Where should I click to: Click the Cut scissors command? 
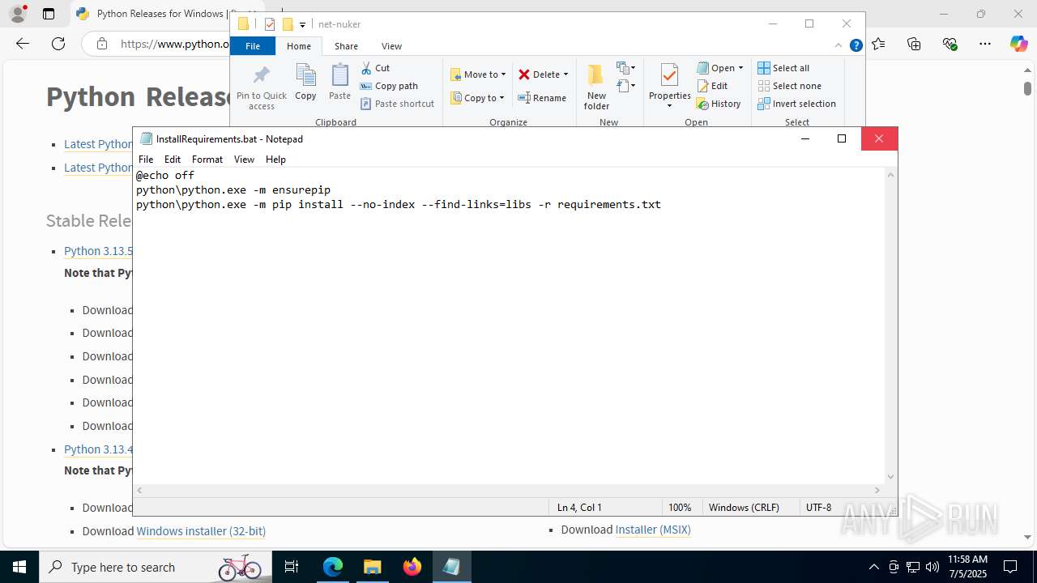click(375, 68)
